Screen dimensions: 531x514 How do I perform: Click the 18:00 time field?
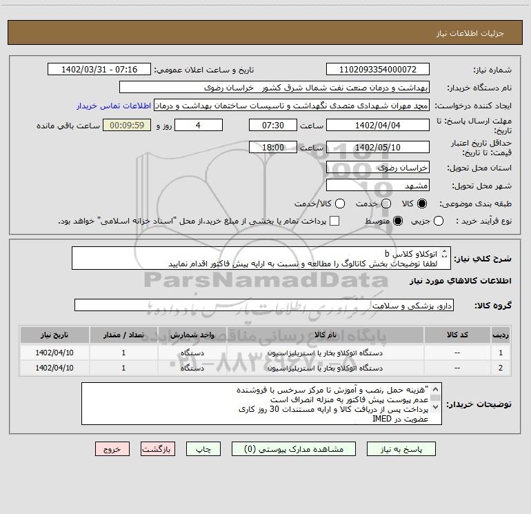[x=273, y=147]
